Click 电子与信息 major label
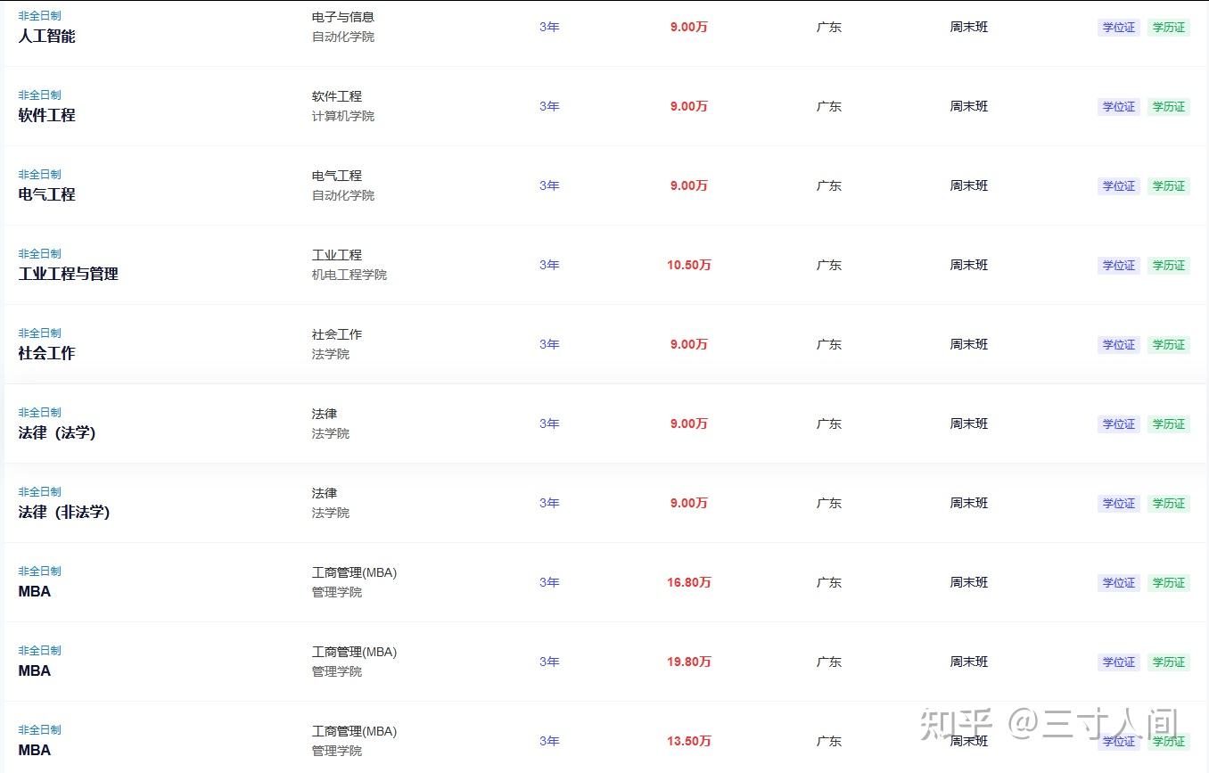Screen dimensions: 1209x773 [x=343, y=17]
